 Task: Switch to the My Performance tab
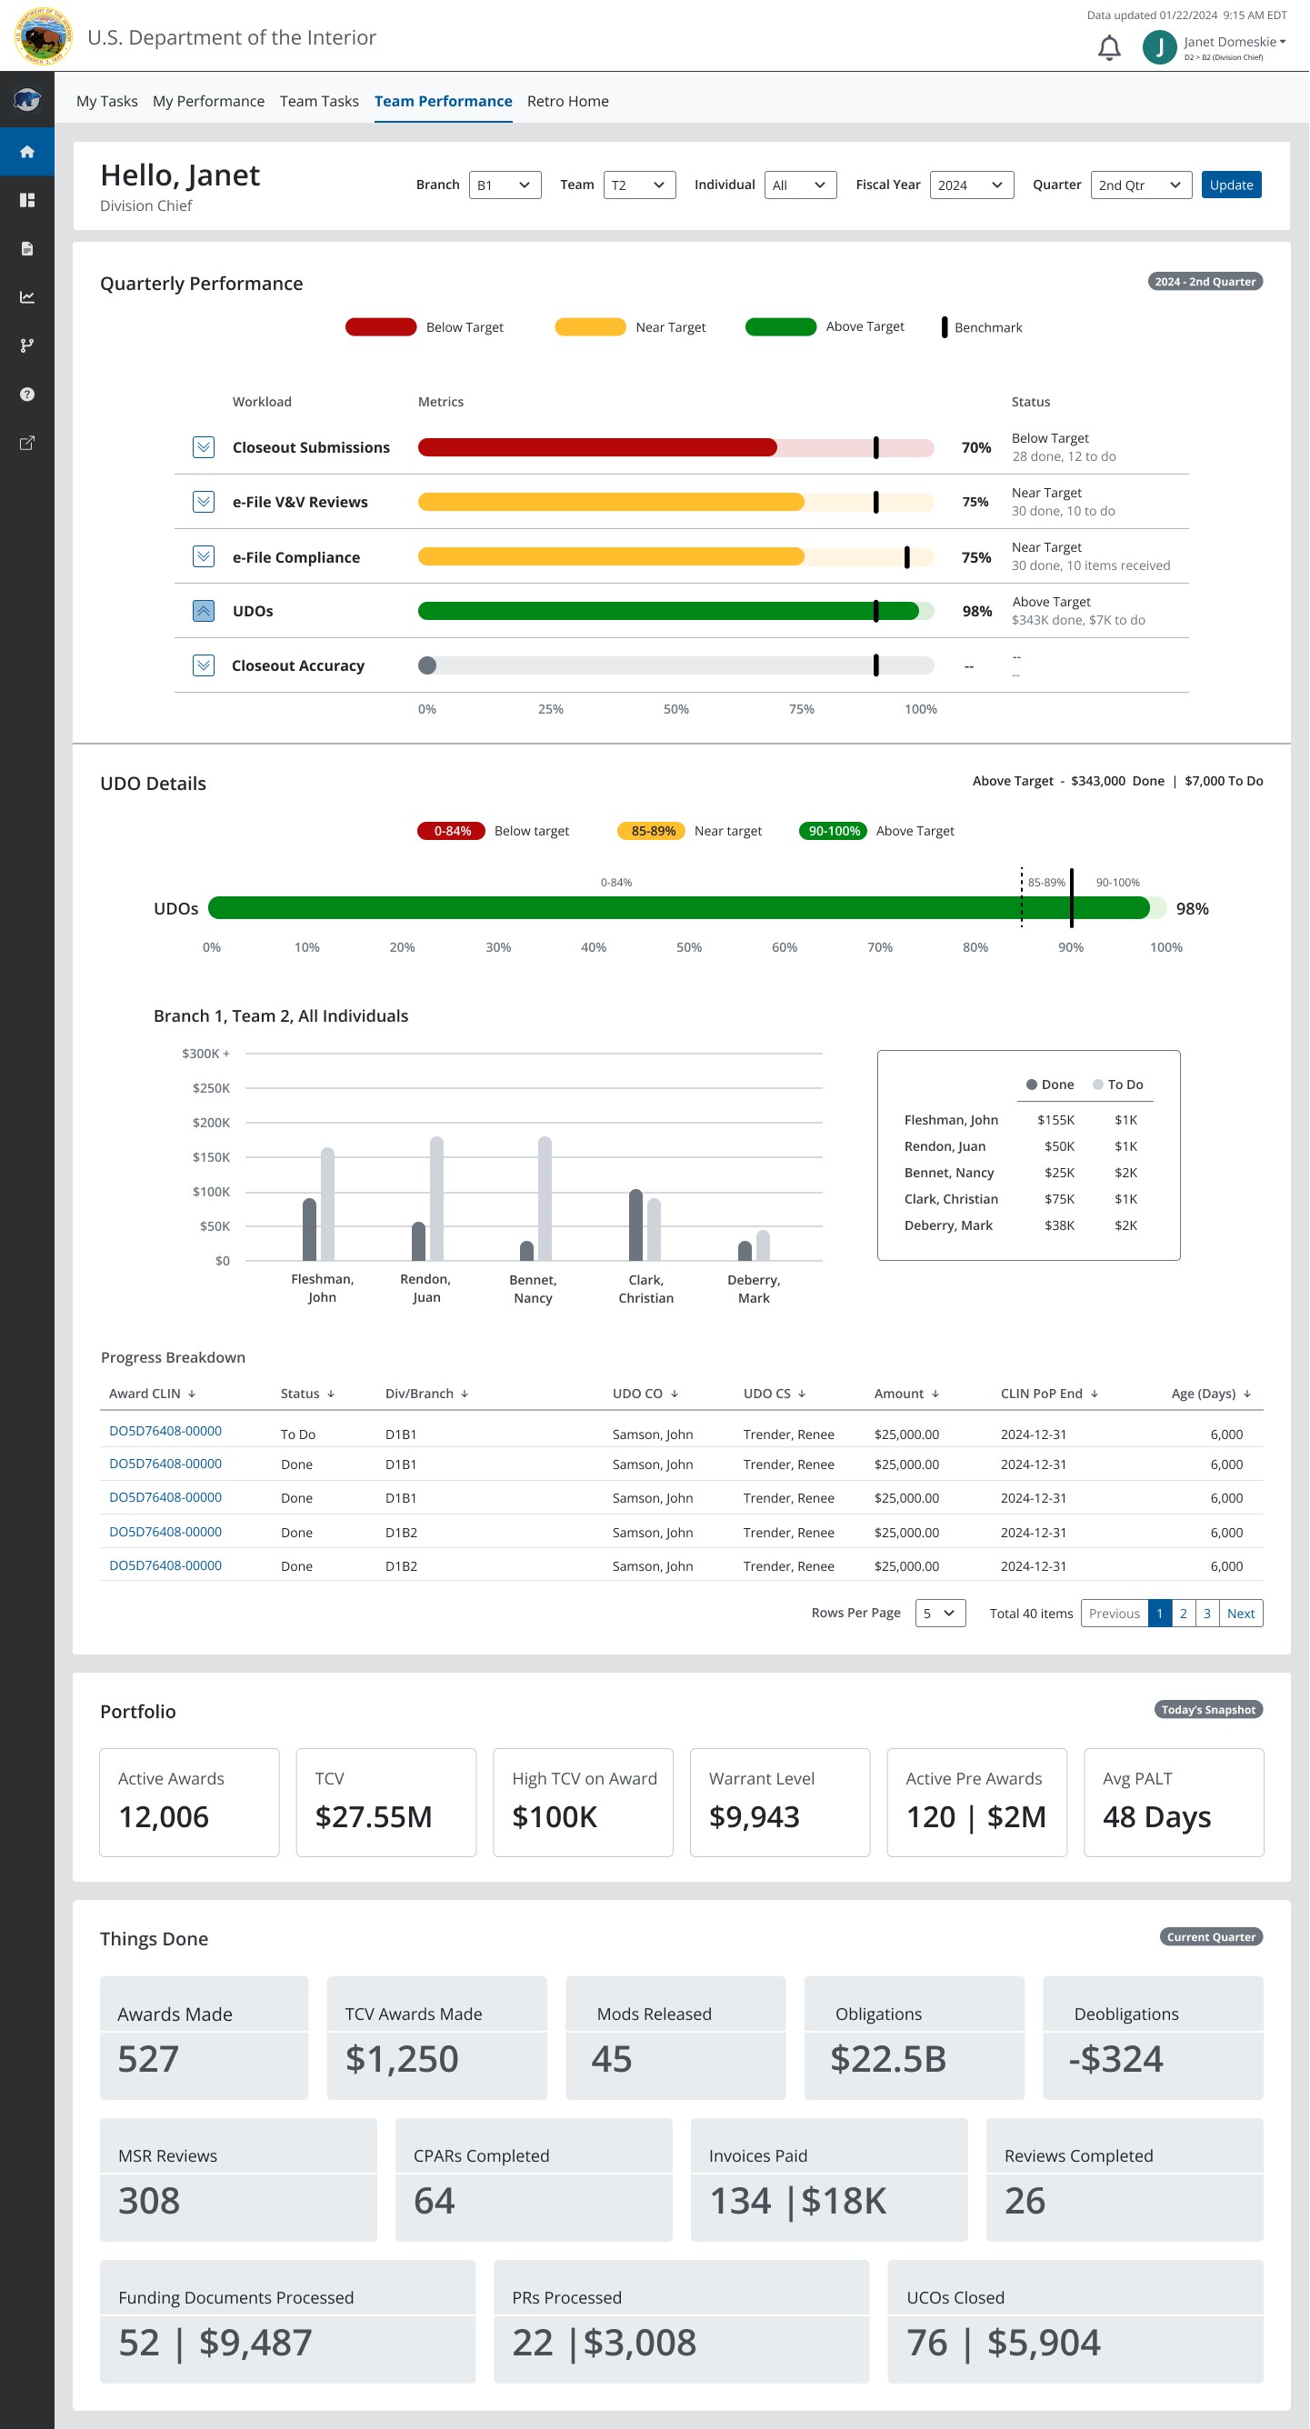208,101
